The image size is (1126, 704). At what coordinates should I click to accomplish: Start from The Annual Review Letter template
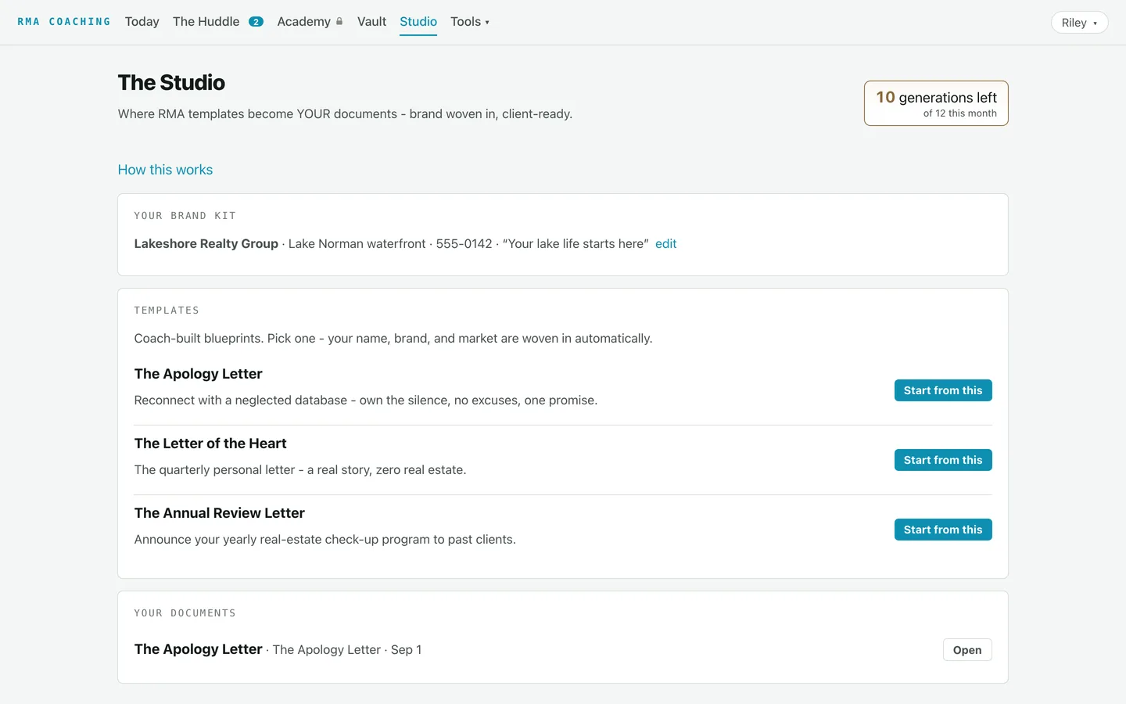943,530
